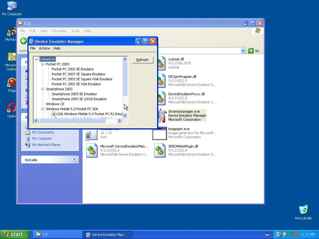This screenshot has width=319, height=239.
Task: Open File menu in Device Emulator Manager
Action: point(33,48)
